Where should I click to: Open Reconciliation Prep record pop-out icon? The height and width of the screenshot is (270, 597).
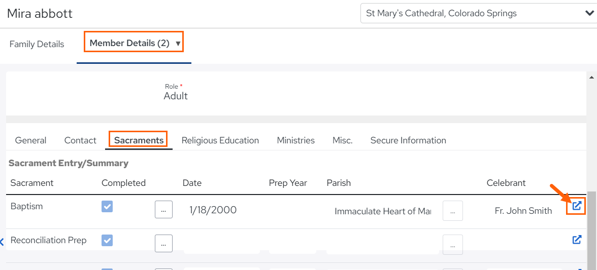click(x=577, y=240)
